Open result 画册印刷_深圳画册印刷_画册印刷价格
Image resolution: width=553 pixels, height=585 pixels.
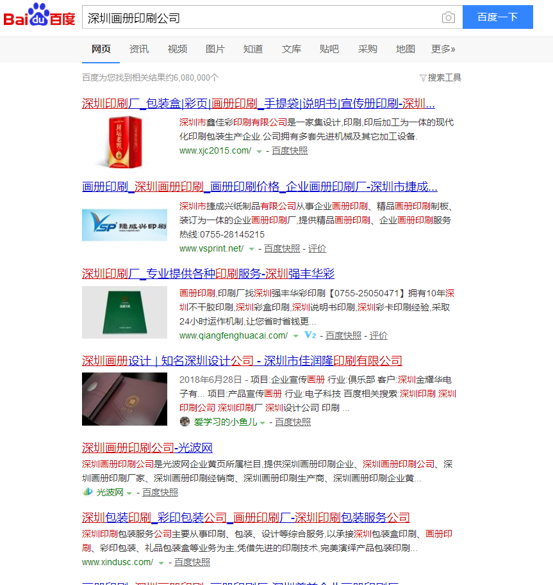tap(260, 186)
